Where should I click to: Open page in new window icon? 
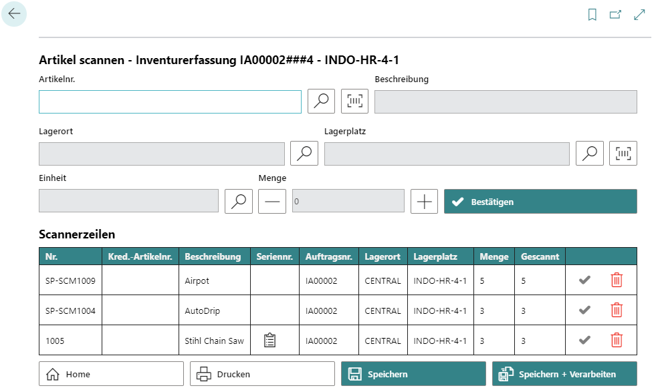(615, 15)
